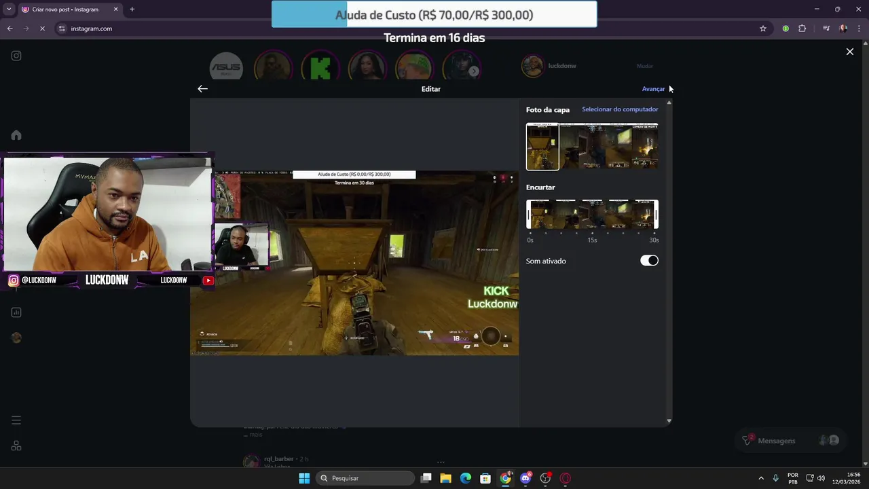Open the Instagram logo in sidebar

(16, 56)
